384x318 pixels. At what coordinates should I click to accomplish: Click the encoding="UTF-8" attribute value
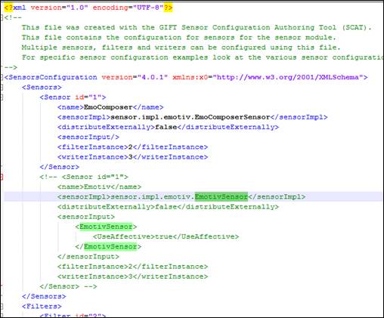point(148,8)
